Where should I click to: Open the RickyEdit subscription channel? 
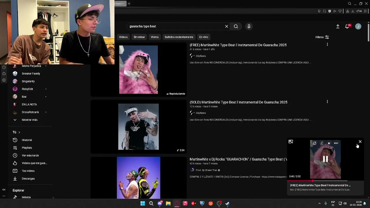(27, 89)
